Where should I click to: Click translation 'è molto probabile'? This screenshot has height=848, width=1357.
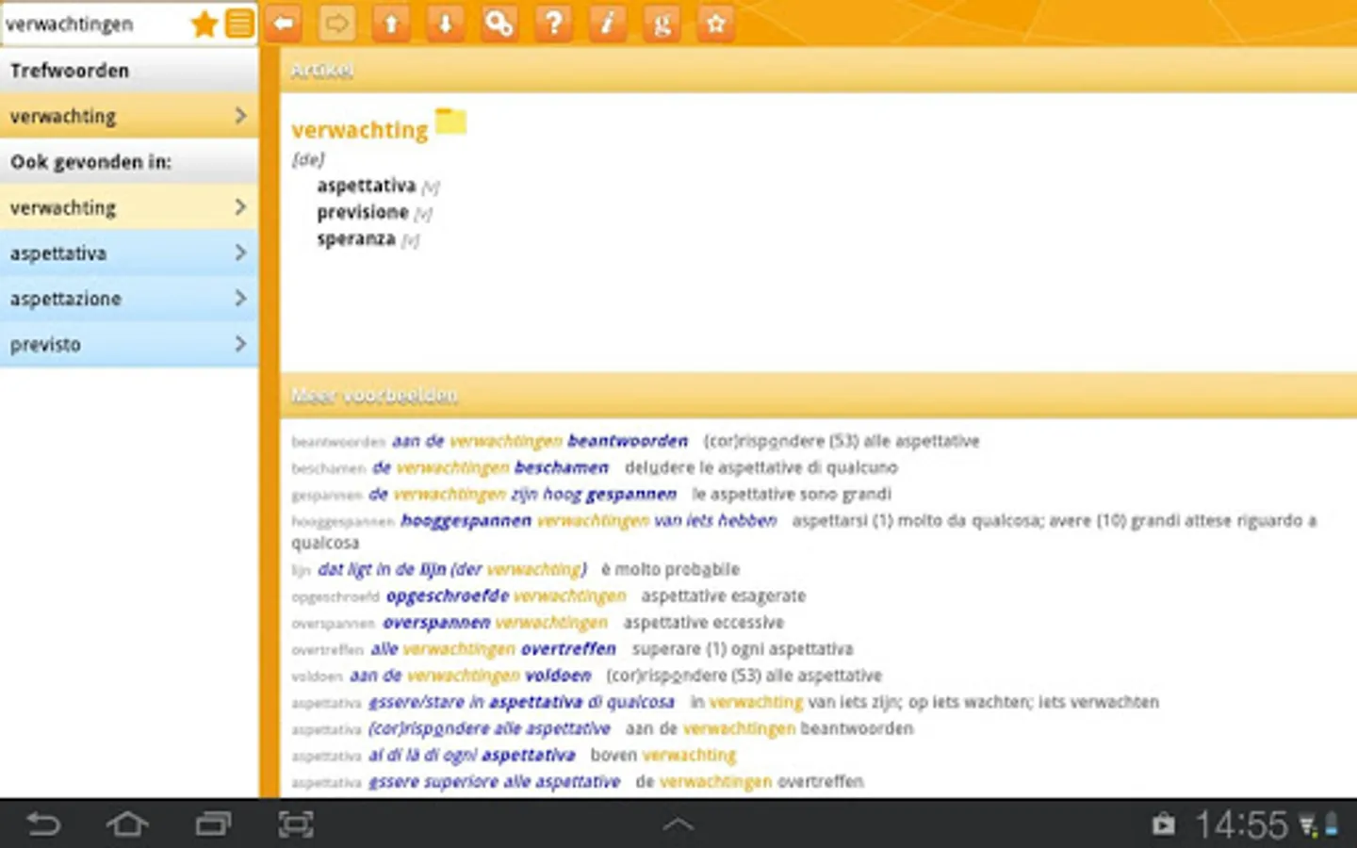click(670, 569)
